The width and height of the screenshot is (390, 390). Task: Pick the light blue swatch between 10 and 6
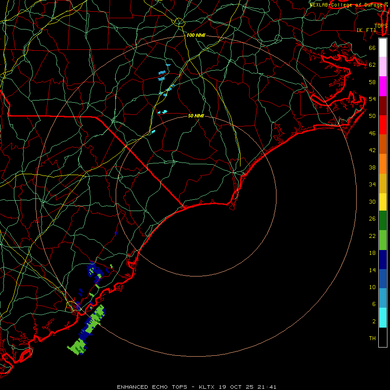[x=383, y=298]
